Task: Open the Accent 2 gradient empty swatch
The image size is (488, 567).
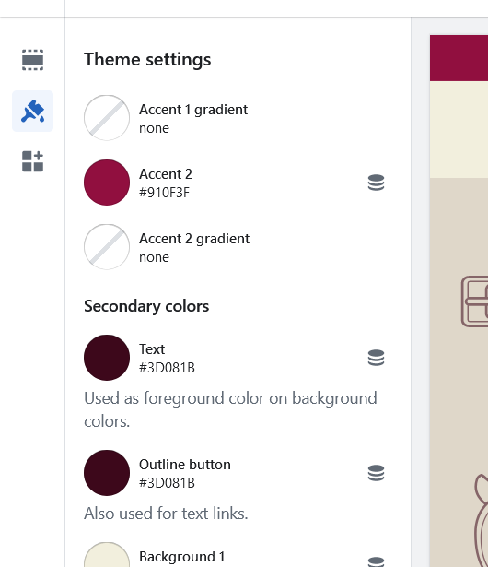Action: [107, 247]
